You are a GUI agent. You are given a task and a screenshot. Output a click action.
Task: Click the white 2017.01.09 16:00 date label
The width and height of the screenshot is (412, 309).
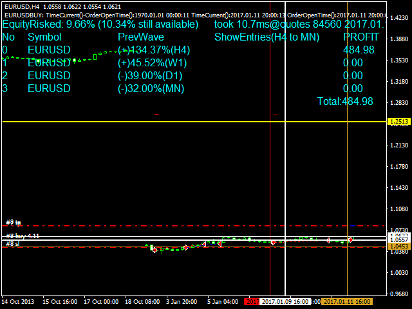[x=290, y=301]
